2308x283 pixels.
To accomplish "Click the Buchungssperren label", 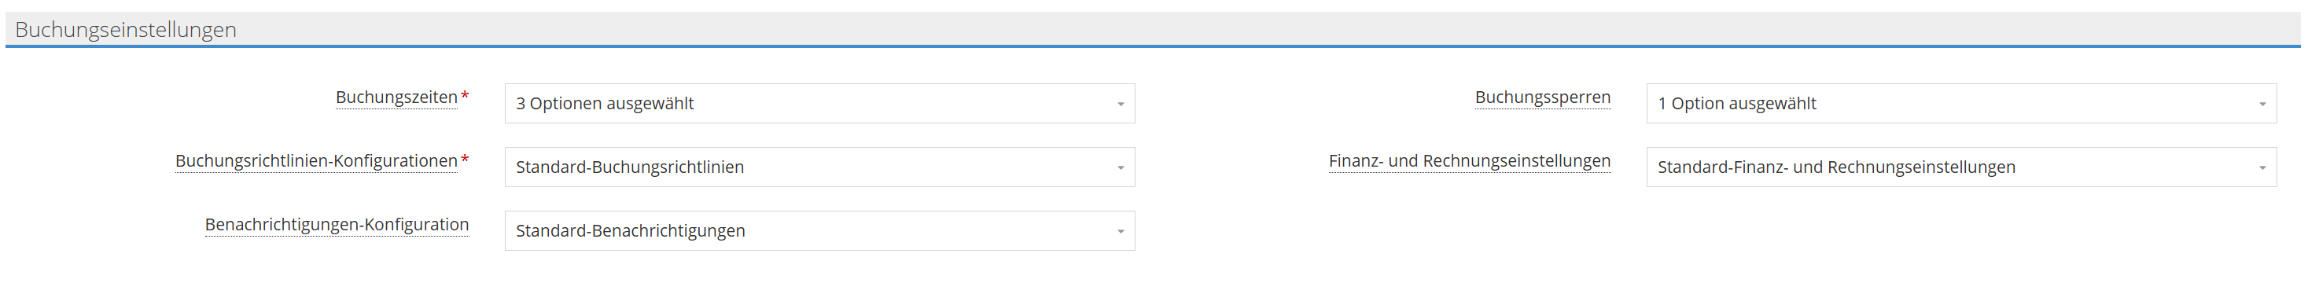I will [1542, 97].
